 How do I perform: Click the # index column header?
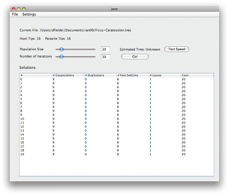pyautogui.click(x=36, y=75)
